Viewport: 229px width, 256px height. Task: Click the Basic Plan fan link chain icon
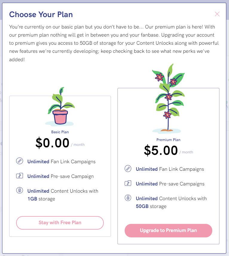tap(19, 161)
